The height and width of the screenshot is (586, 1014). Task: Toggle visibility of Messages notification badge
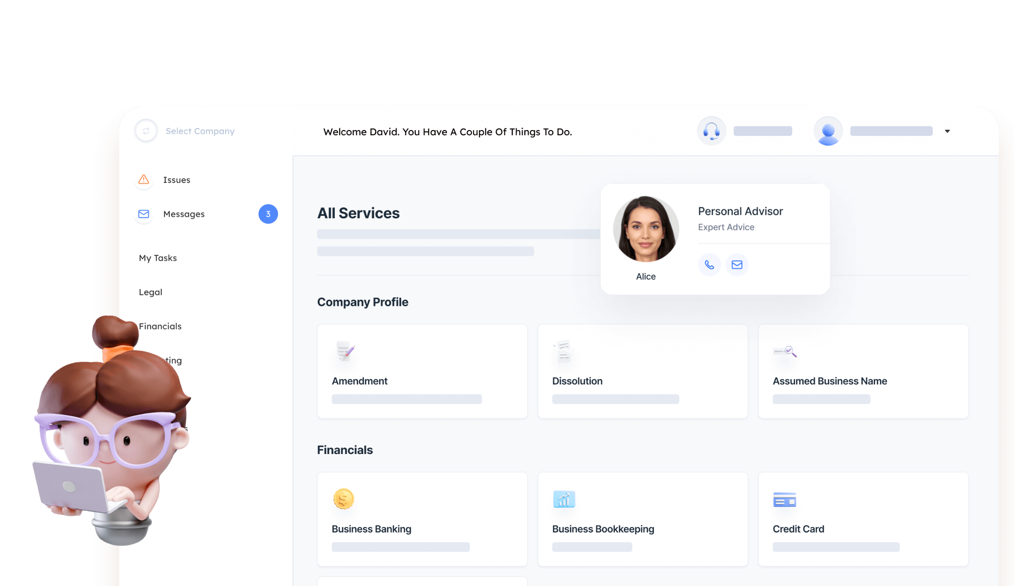tap(268, 214)
